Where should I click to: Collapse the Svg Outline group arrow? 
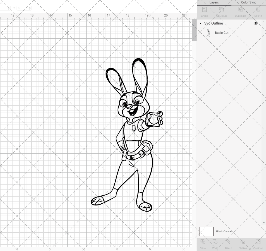click(201, 23)
